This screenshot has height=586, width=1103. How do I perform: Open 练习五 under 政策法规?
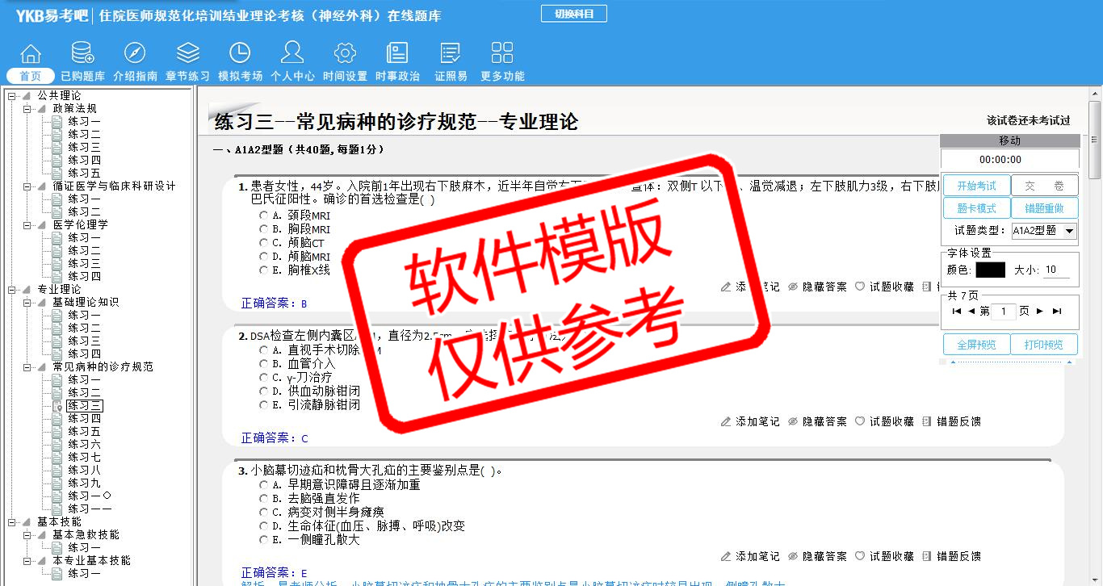[85, 173]
